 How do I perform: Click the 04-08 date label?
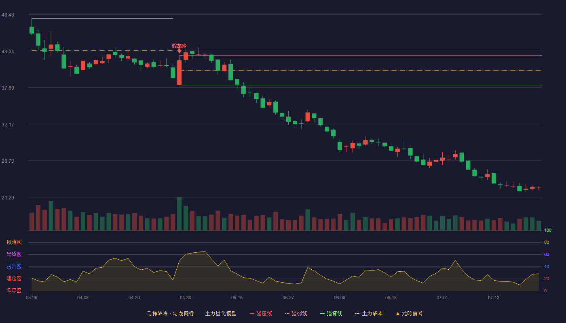pyautogui.click(x=83, y=298)
